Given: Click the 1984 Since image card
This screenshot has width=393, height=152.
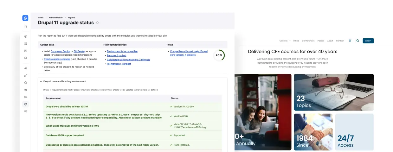Looking at the screenshot, I should click(x=313, y=132).
